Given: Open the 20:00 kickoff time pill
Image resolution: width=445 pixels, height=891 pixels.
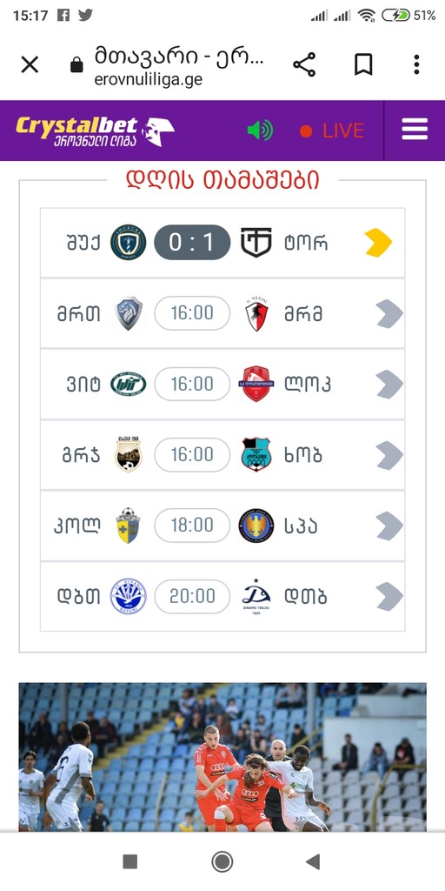Looking at the screenshot, I should [x=192, y=596].
